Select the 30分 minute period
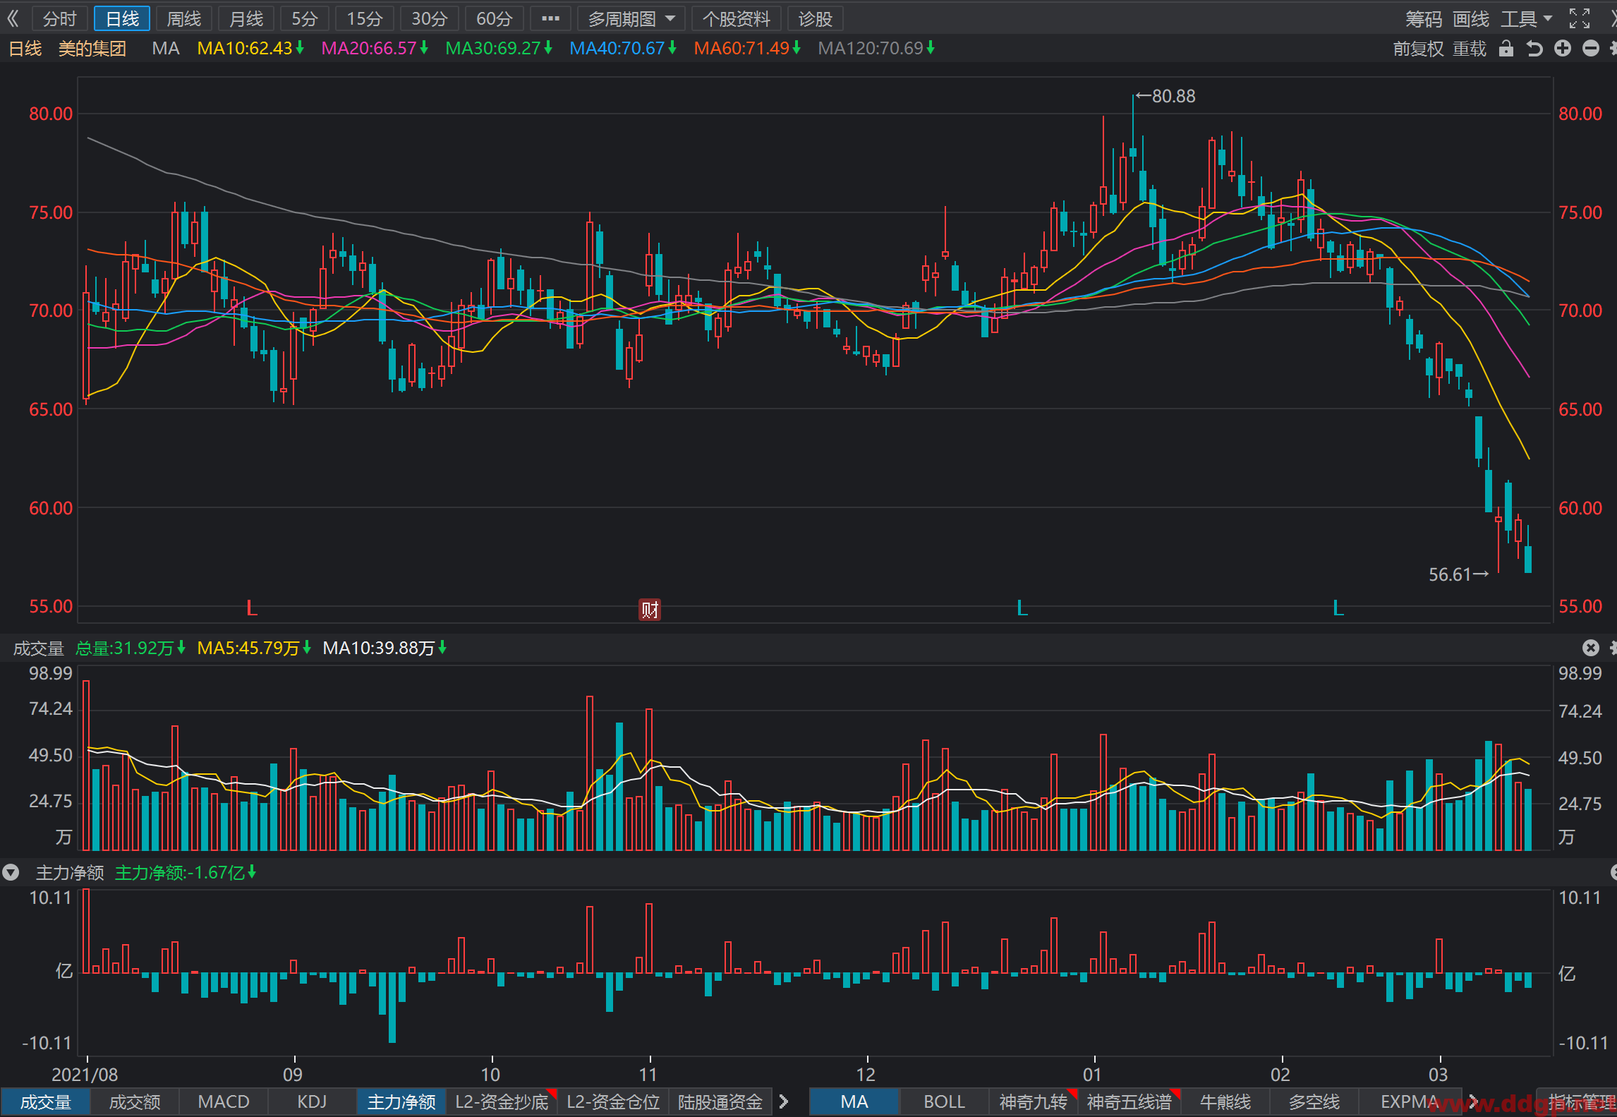 (430, 19)
